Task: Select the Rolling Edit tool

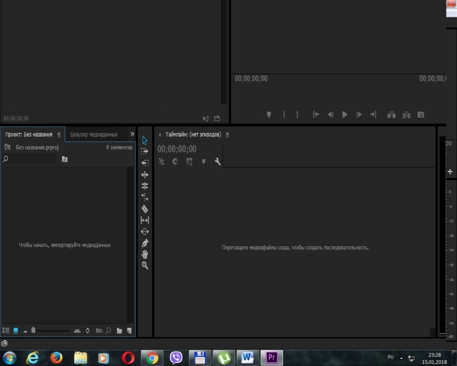Action: (x=145, y=186)
